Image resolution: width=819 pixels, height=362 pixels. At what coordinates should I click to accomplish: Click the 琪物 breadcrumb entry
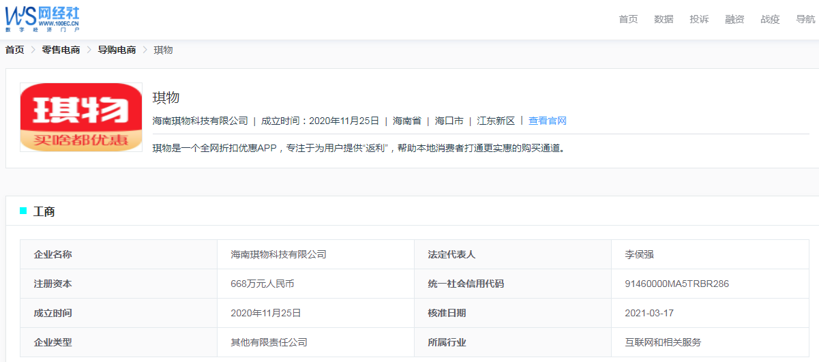(x=163, y=50)
